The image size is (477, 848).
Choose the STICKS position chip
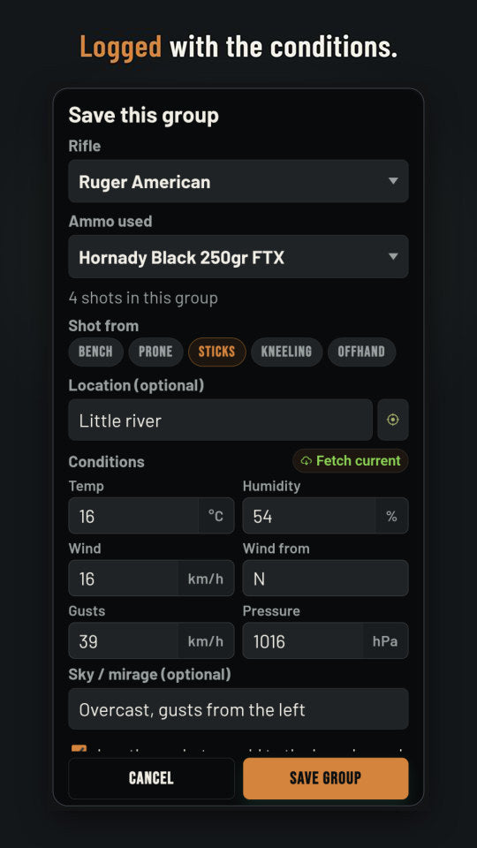[217, 352]
